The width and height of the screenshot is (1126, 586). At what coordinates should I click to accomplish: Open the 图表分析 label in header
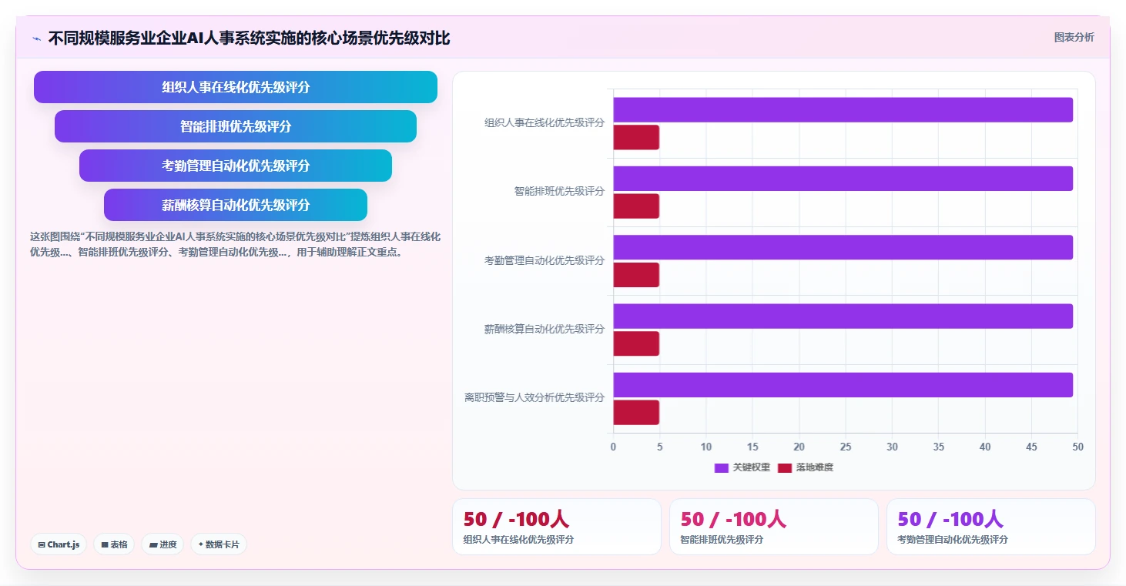coord(1074,38)
